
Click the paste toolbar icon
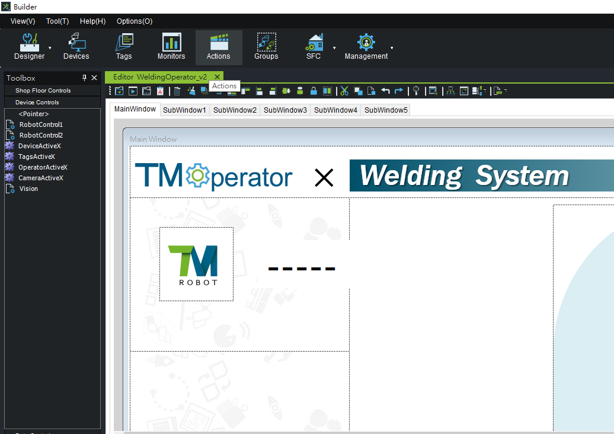point(371,91)
